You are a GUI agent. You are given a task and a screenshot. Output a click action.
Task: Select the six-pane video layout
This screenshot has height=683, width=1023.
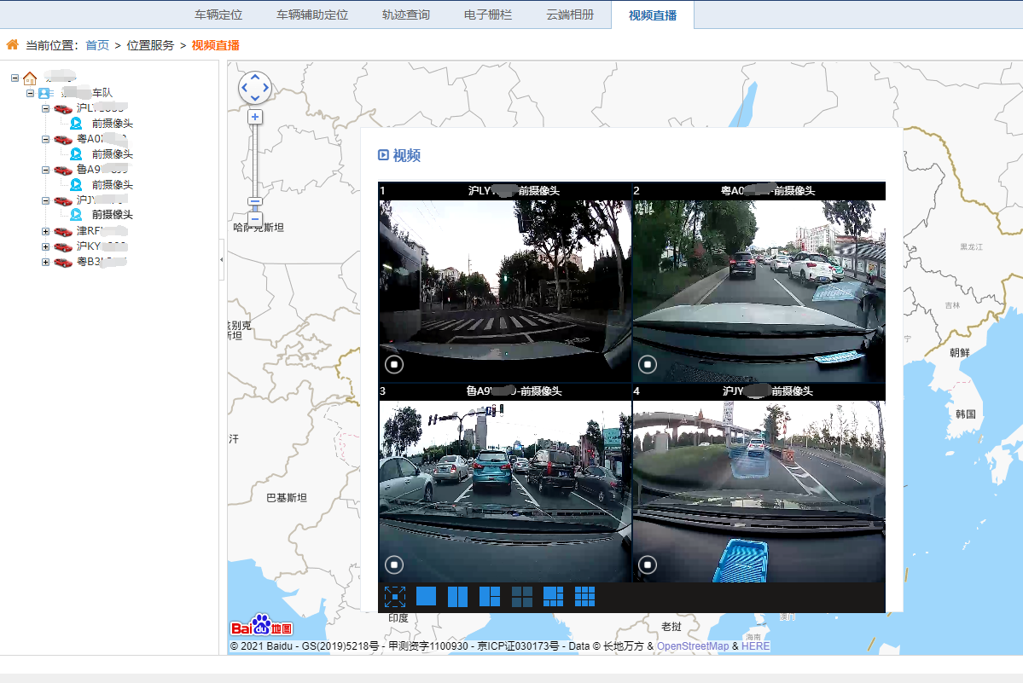[x=554, y=597]
